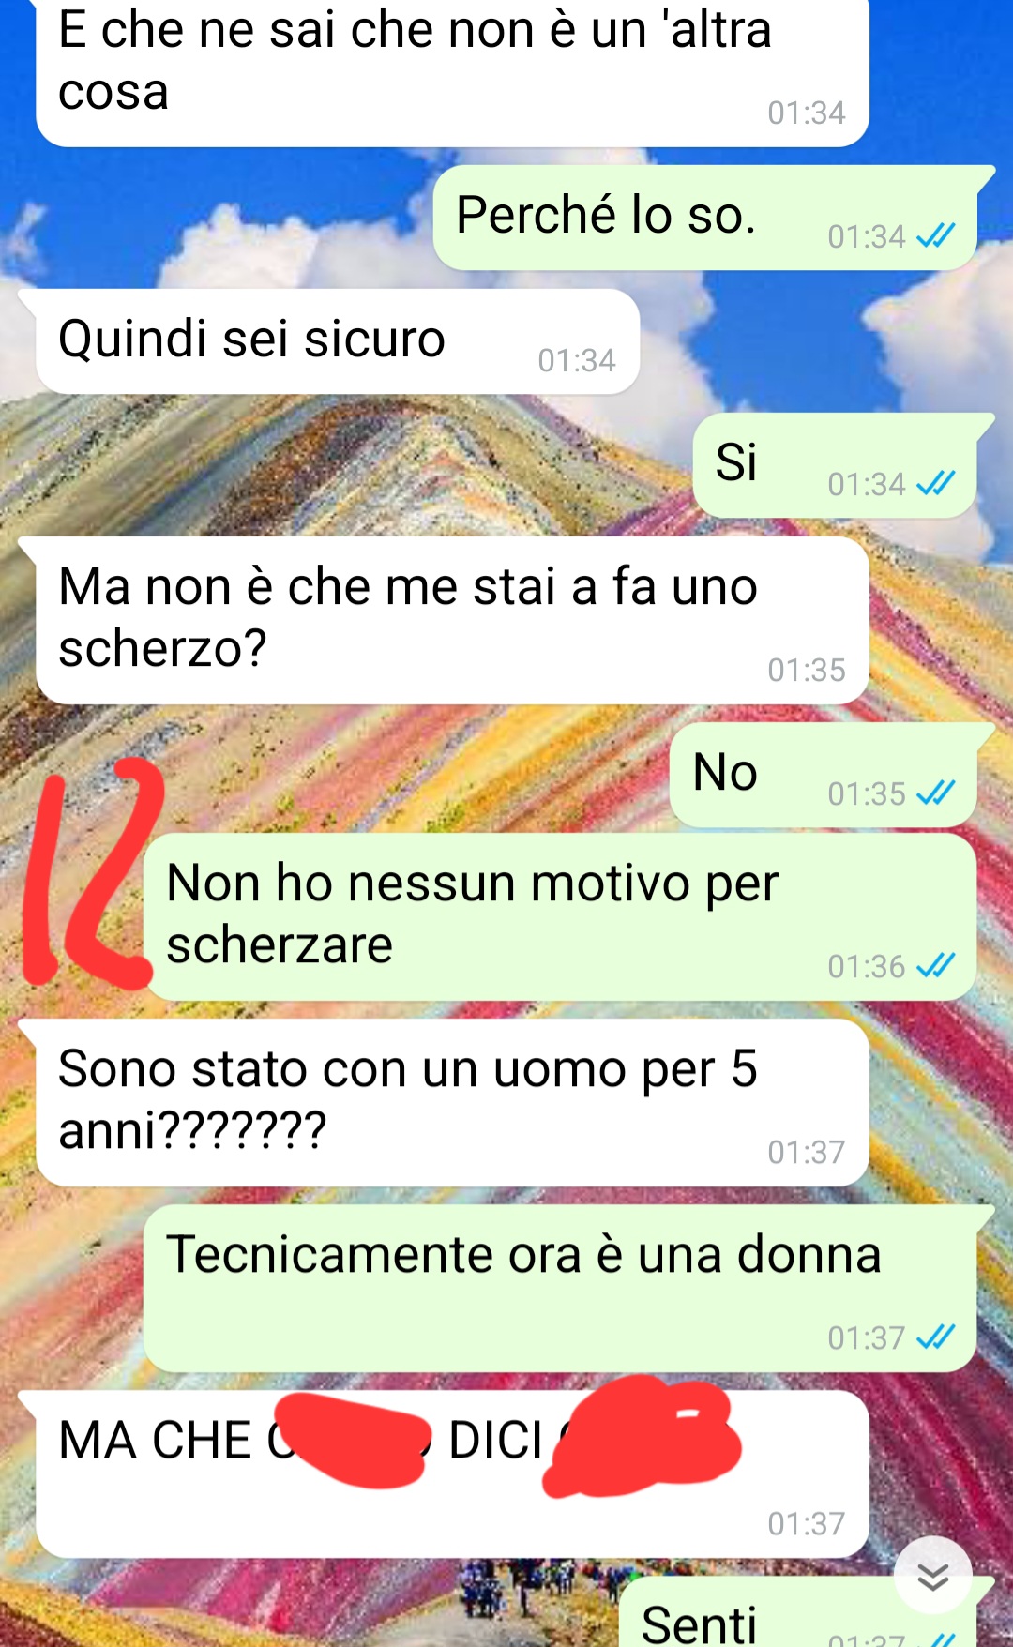Screen dimensions: 1013x1647
Task: Tap read ticks on 'Non ho nessun motivo' message
Action: [935, 965]
